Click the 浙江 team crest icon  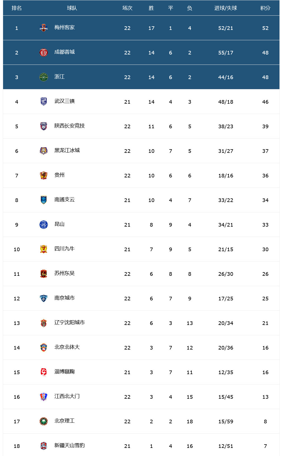tap(44, 77)
